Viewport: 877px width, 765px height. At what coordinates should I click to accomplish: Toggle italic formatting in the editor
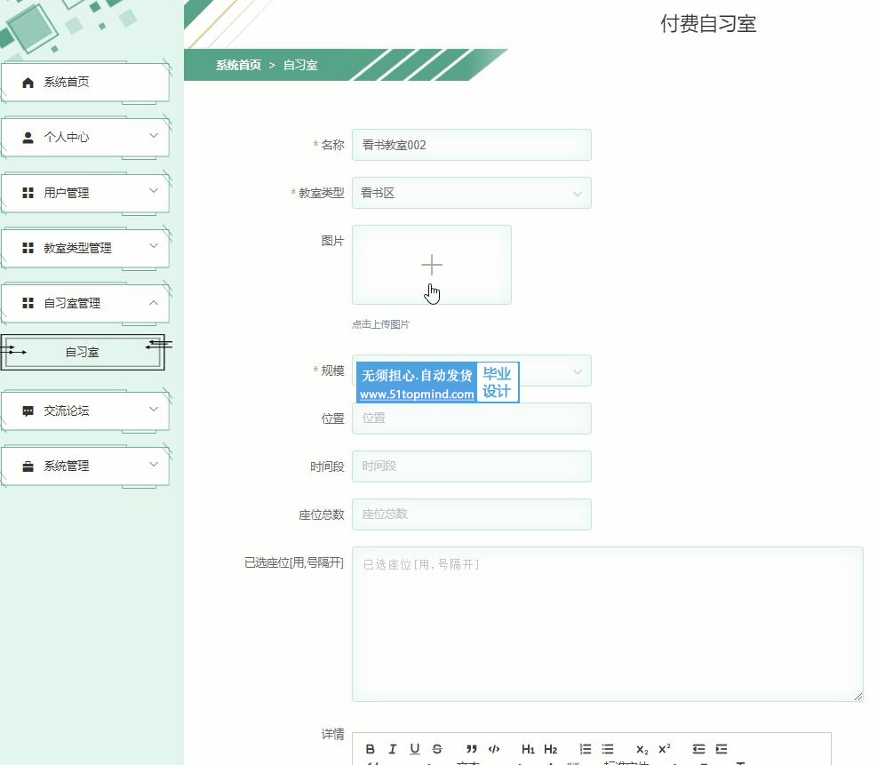point(392,749)
